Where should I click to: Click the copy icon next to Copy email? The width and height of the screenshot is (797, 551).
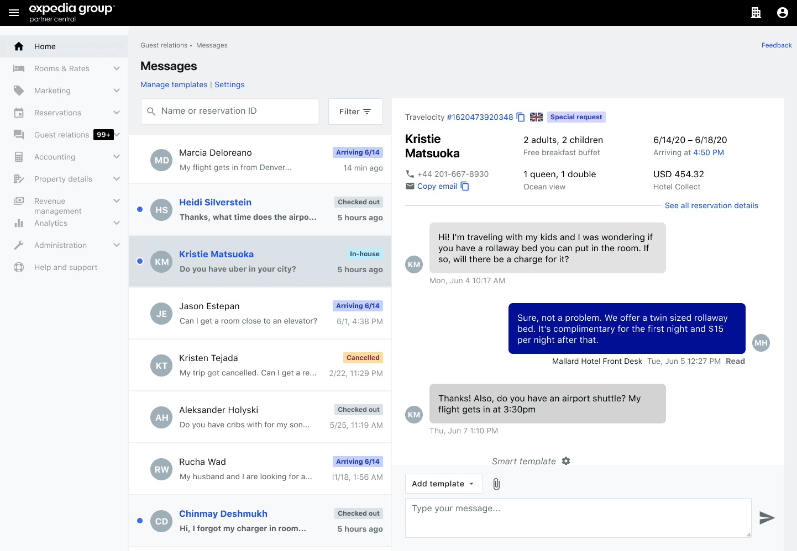(x=465, y=187)
